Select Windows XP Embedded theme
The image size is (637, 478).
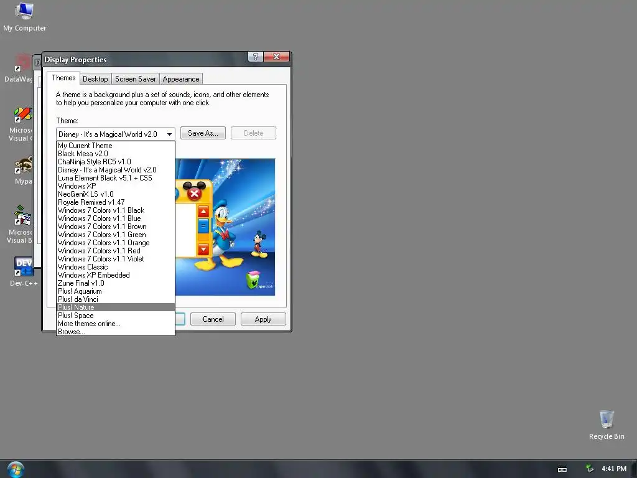(115, 275)
